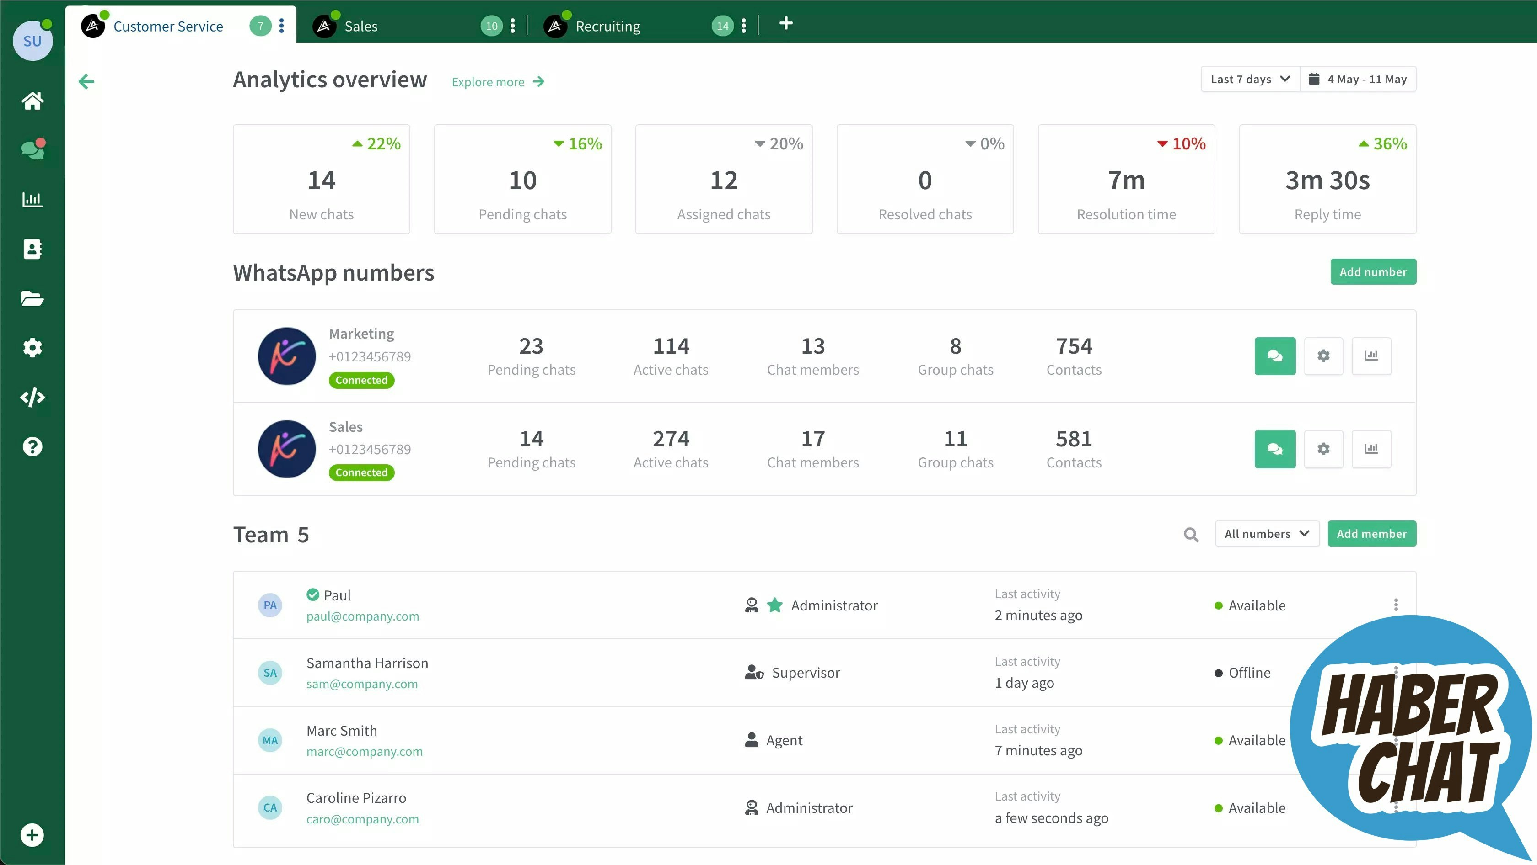View analytics chart for the Marketing number
The height and width of the screenshot is (865, 1537).
click(x=1370, y=356)
